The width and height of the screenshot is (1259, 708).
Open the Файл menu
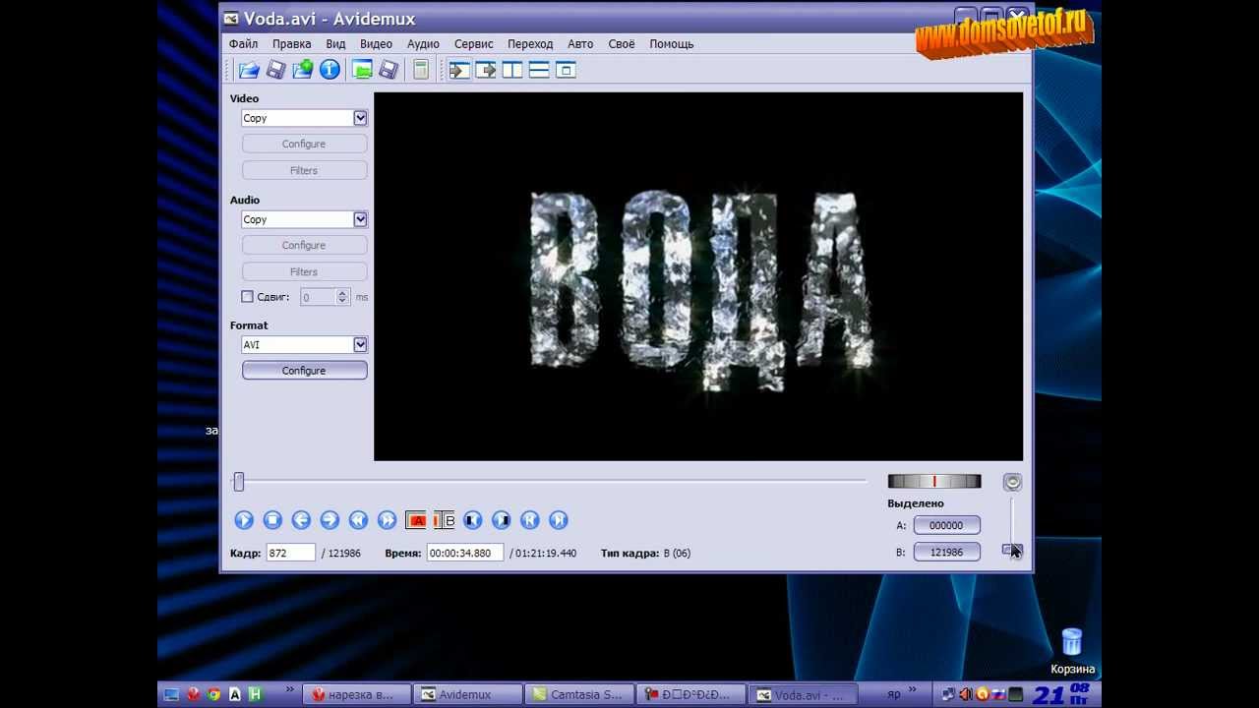[243, 44]
